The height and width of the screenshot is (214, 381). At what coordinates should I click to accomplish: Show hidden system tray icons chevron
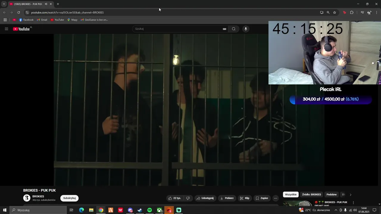coord(336,210)
